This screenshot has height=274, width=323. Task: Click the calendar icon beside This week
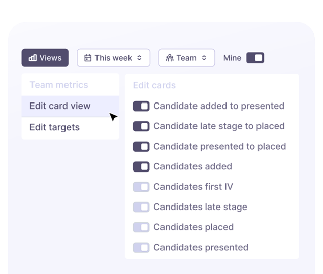(x=88, y=58)
